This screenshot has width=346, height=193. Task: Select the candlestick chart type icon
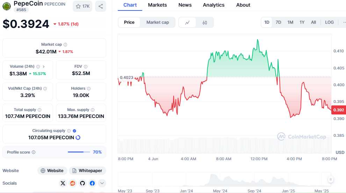[x=205, y=22]
